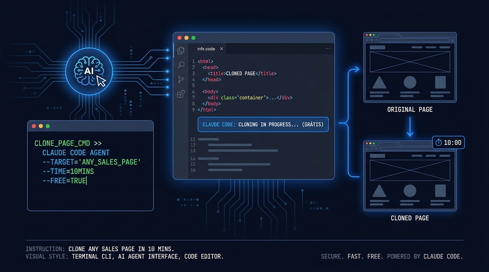Click the CLONED PAGE title code line

[242, 73]
